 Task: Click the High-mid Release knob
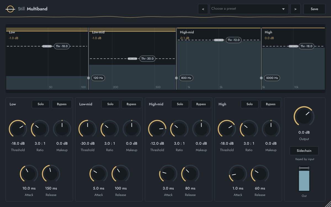coord(190,174)
